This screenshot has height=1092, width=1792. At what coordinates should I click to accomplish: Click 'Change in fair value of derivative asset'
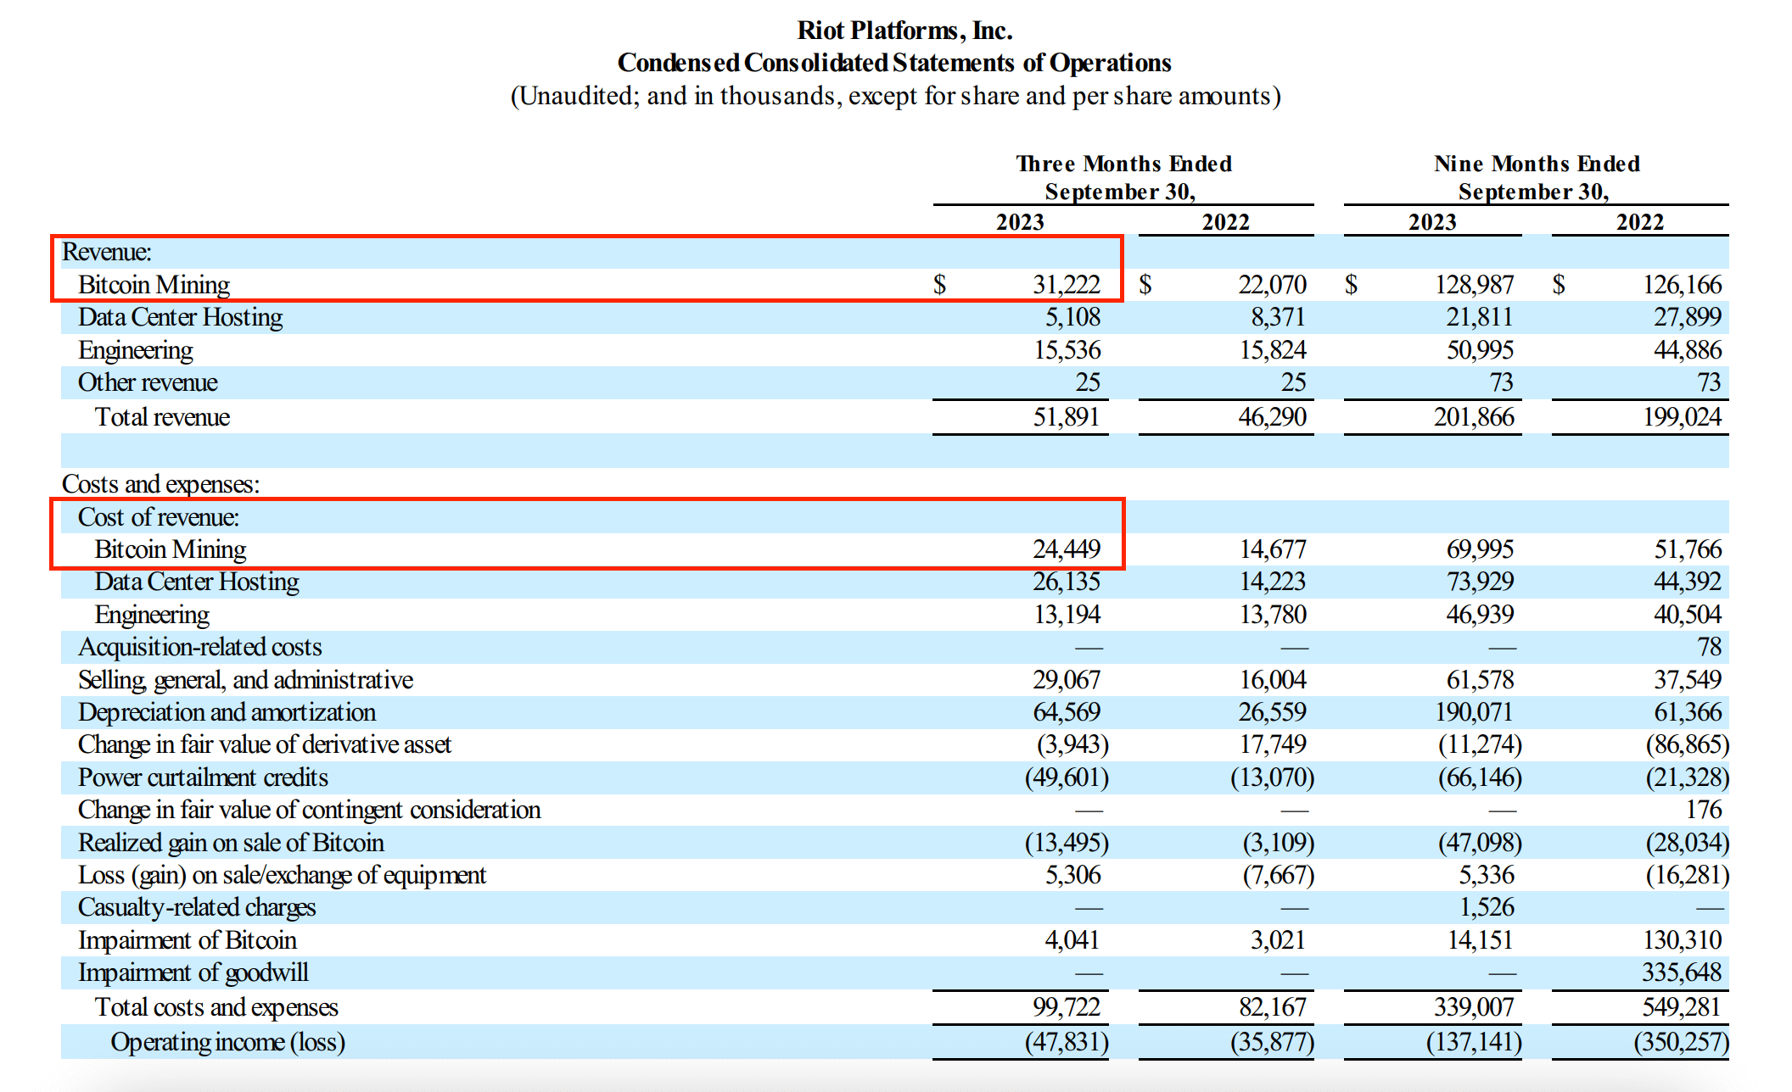265,744
